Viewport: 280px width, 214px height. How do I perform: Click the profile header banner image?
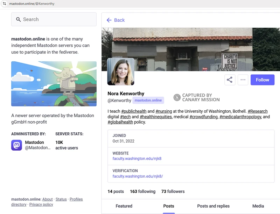tap(191, 49)
